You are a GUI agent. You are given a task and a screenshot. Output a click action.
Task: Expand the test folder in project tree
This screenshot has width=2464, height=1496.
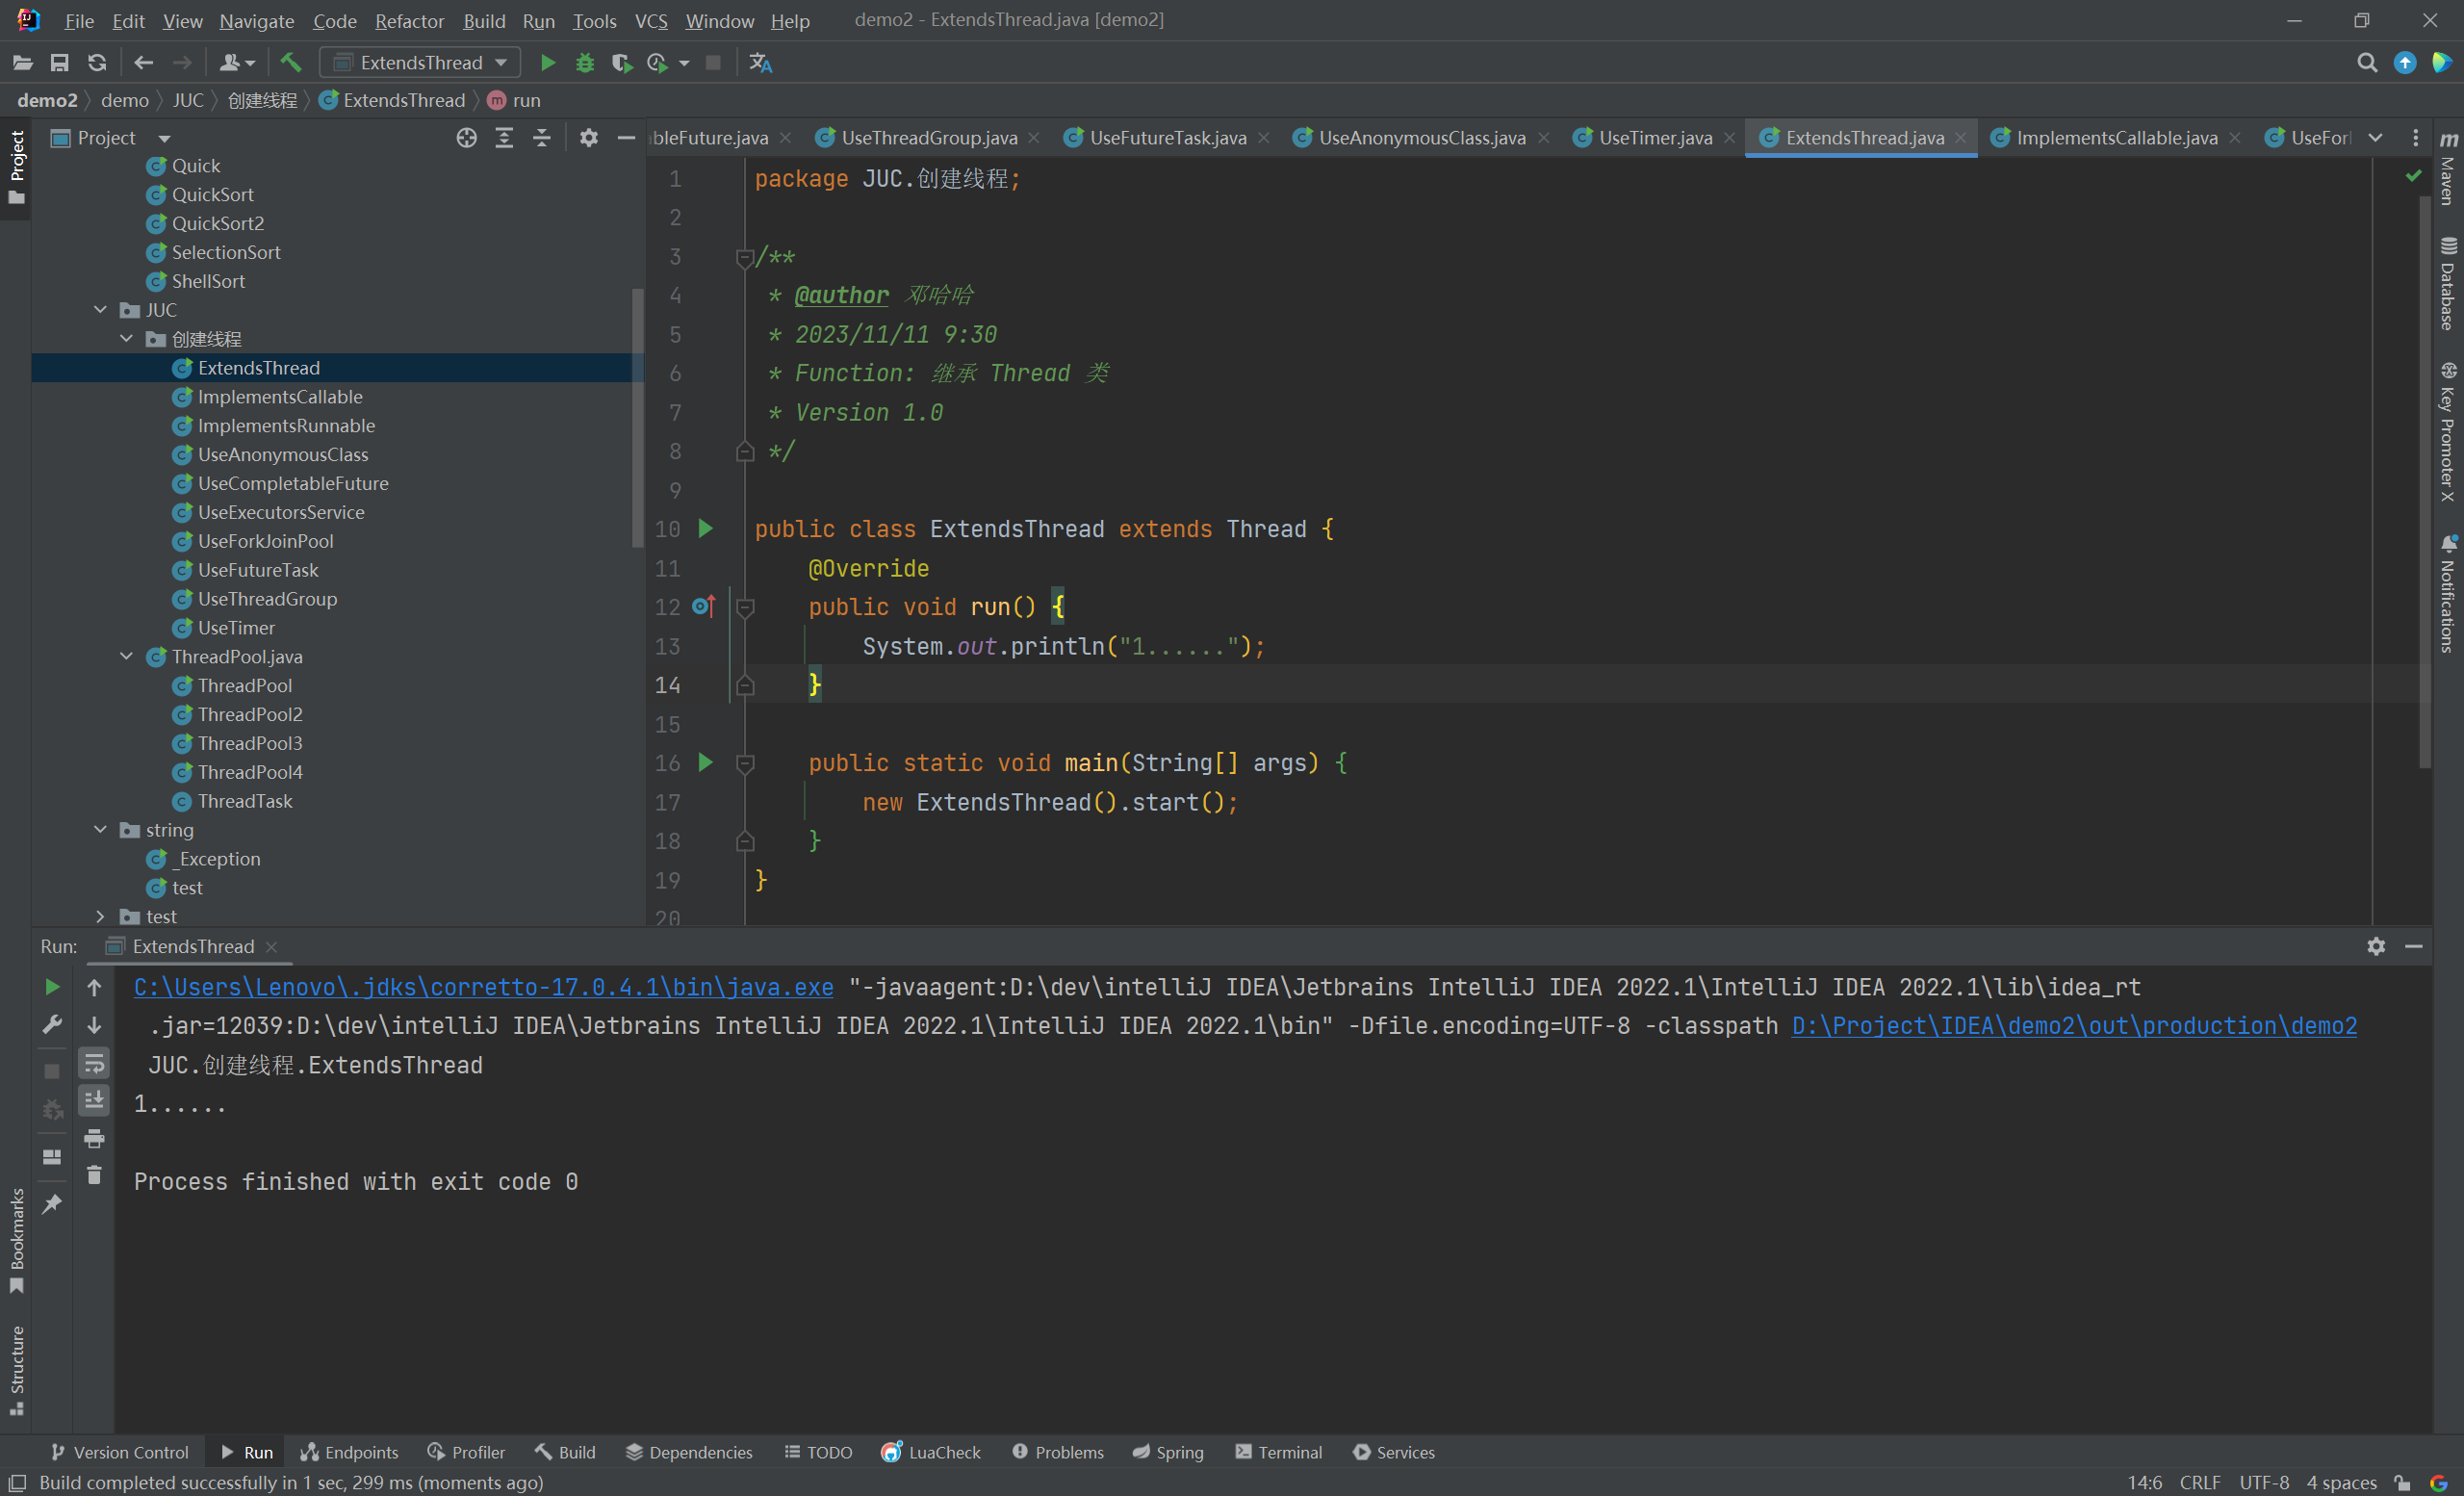[x=102, y=916]
